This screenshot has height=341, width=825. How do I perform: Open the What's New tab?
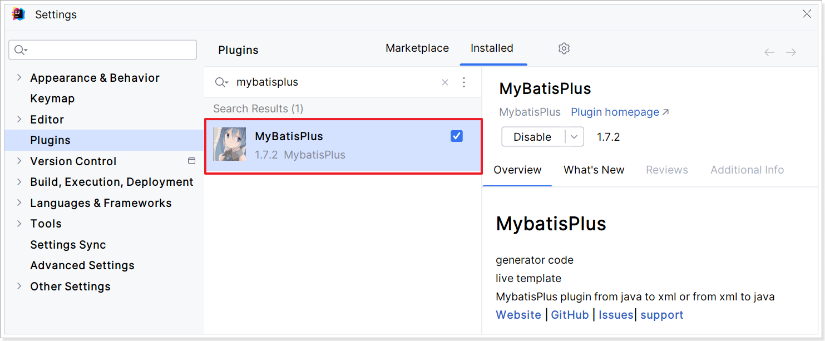pos(594,170)
